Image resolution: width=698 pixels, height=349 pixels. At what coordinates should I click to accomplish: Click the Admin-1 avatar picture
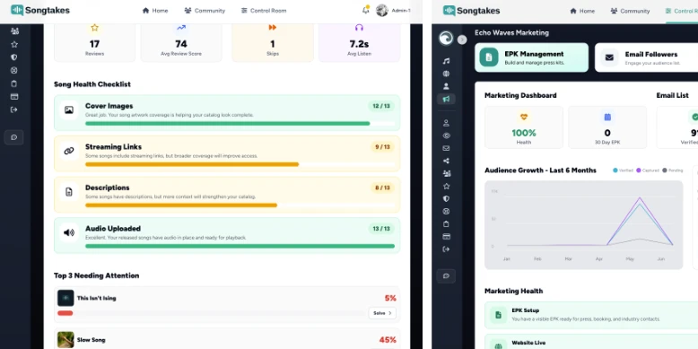coord(382,10)
